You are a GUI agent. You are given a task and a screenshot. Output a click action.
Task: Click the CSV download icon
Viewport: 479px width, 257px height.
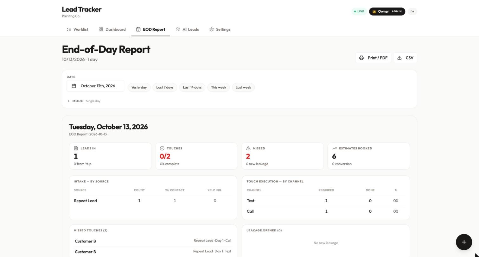[399, 58]
